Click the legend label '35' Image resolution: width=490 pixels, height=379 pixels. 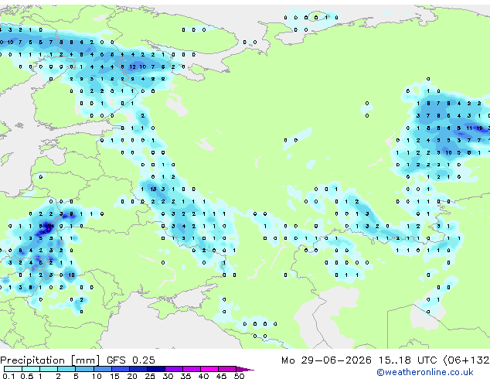pyautogui.click(x=185, y=376)
